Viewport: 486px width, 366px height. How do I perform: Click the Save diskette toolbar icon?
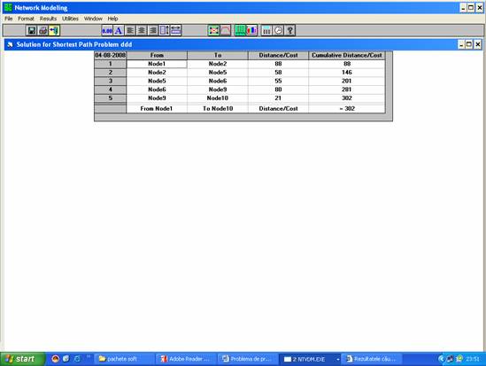tap(31, 30)
